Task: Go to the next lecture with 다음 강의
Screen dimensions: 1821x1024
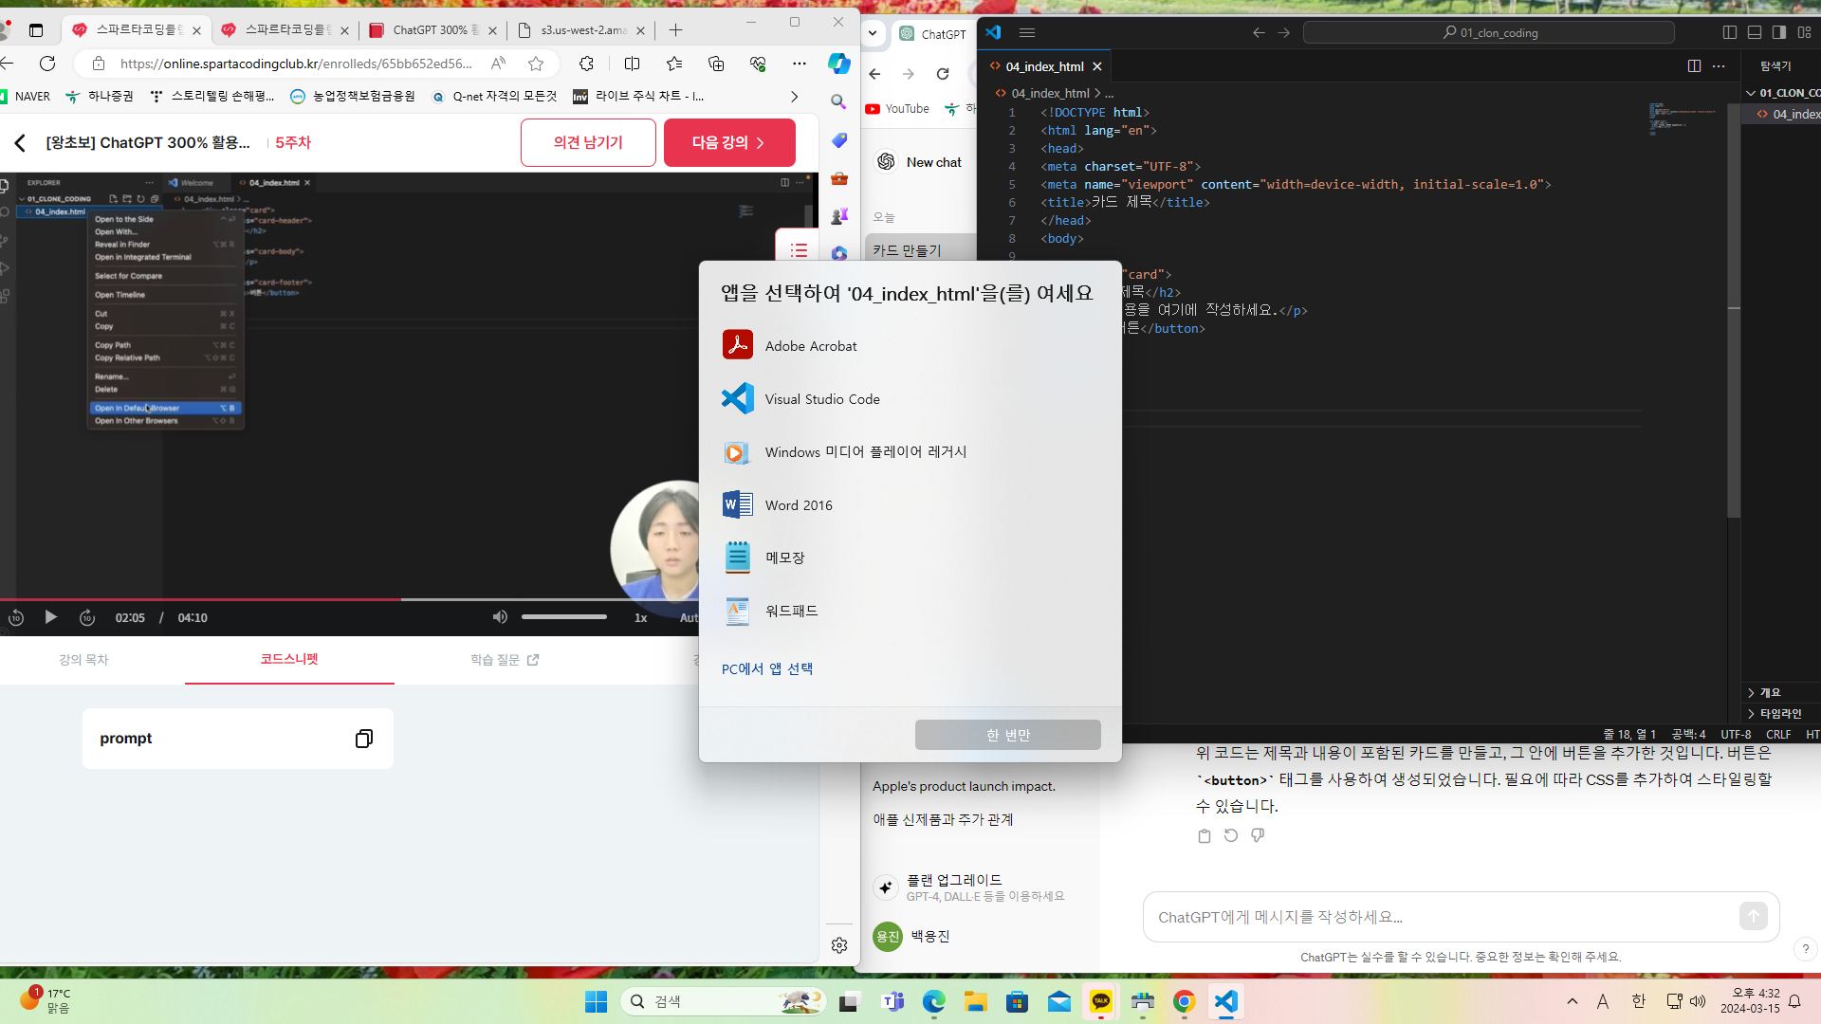Action: 729,142
